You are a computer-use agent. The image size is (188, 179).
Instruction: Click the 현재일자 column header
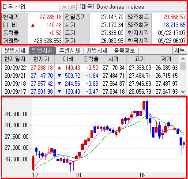pyautogui.click(x=15, y=59)
